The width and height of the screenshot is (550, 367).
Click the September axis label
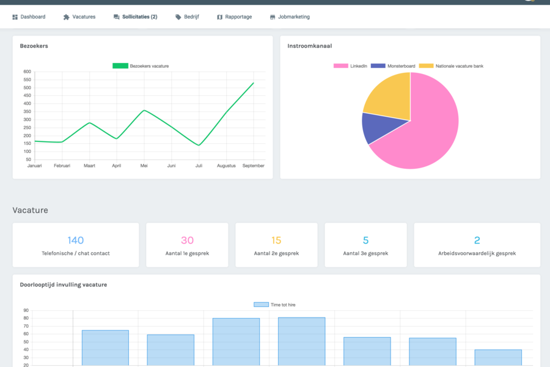point(253,166)
